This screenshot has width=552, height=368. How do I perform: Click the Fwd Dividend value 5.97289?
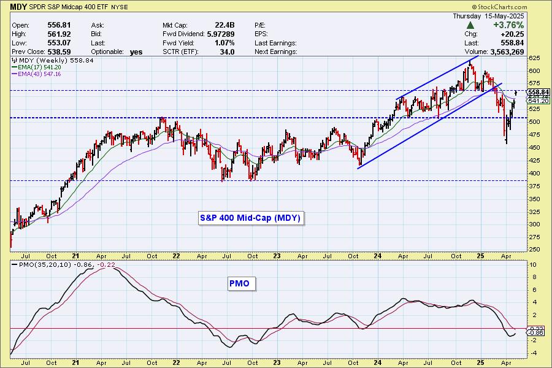(x=221, y=34)
